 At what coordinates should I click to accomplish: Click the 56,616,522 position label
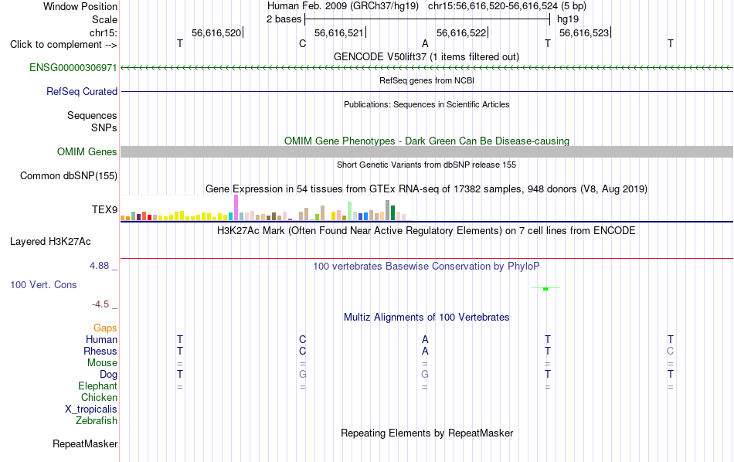tap(461, 32)
